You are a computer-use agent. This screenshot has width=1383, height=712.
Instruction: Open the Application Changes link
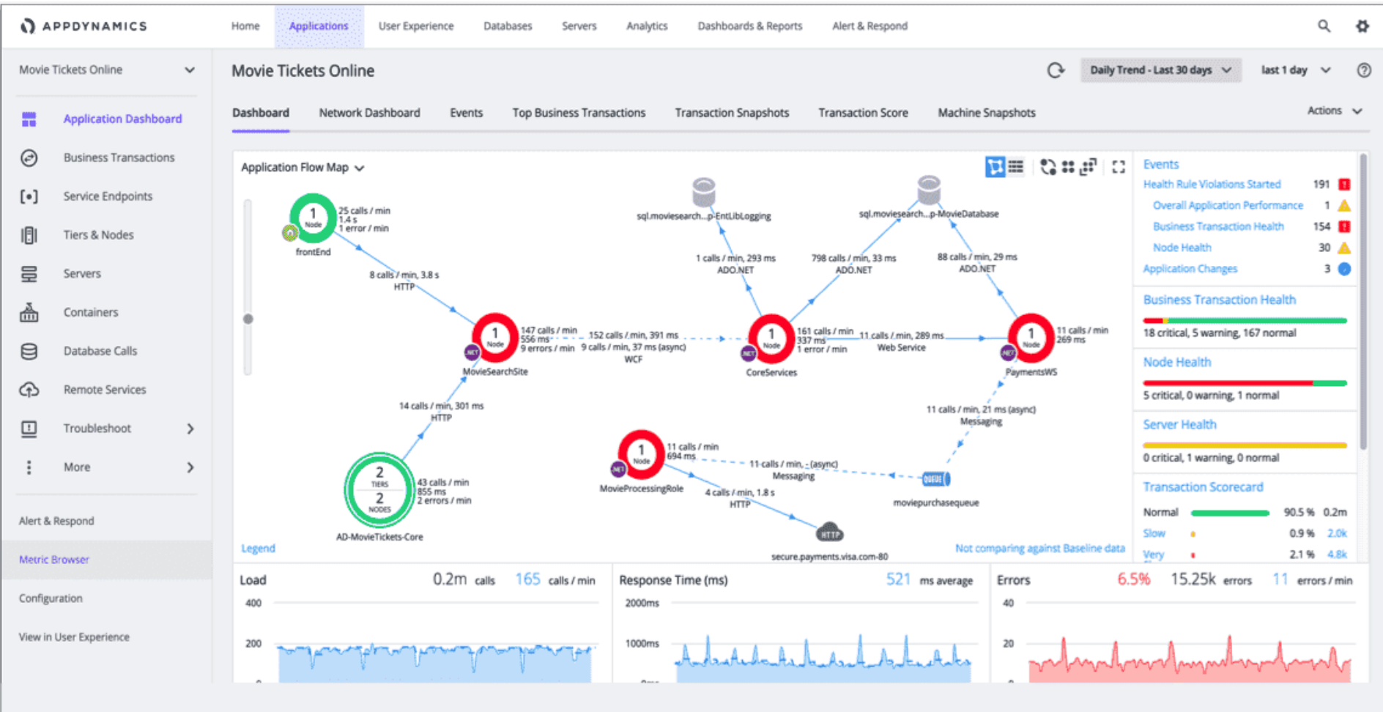(1190, 269)
